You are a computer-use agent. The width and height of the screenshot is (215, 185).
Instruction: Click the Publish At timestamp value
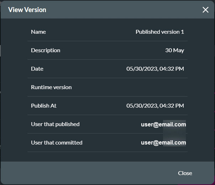[155, 106]
